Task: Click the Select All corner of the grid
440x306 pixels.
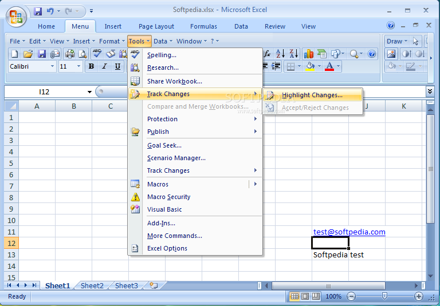Action: point(11,106)
